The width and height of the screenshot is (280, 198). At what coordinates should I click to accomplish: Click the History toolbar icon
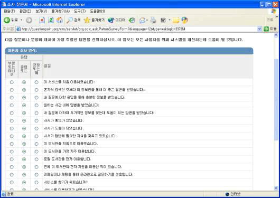coord(132,20)
